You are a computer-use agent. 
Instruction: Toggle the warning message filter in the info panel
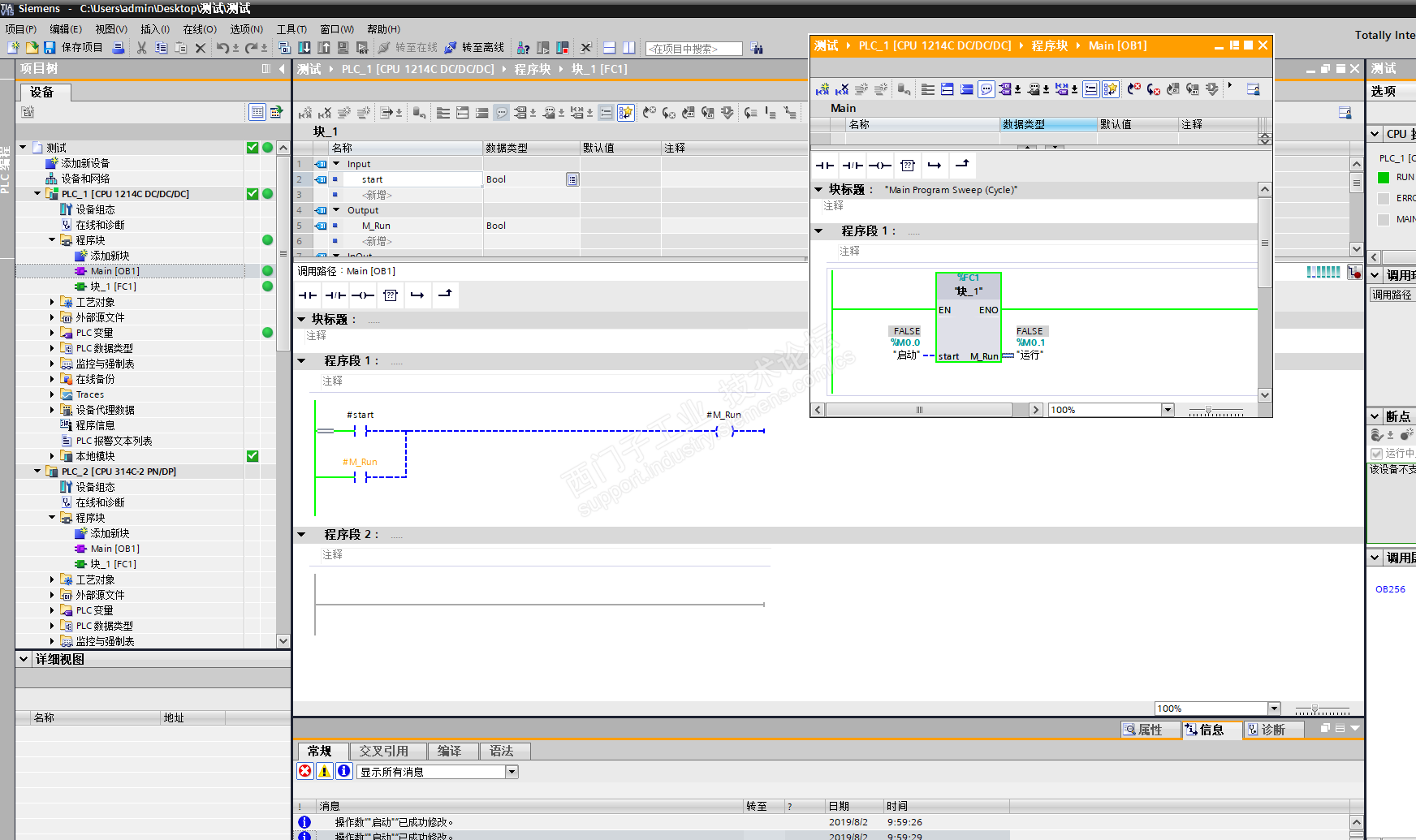(324, 771)
